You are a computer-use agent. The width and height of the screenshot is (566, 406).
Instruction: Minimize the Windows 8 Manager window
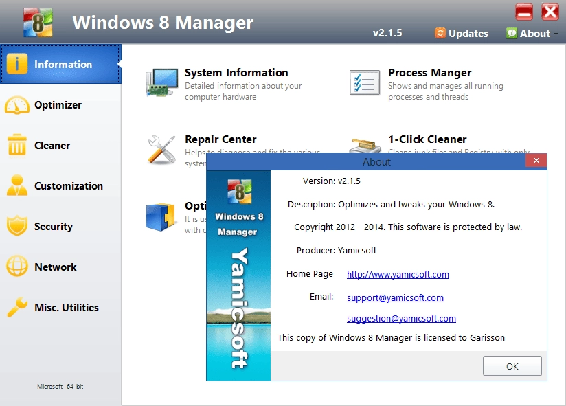pyautogui.click(x=524, y=12)
